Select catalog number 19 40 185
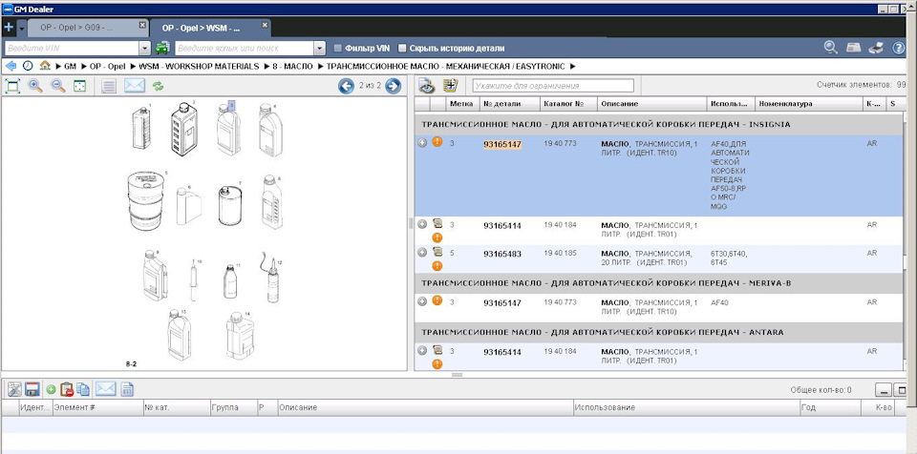Image resolution: width=917 pixels, height=454 pixels. pyautogui.click(x=560, y=254)
